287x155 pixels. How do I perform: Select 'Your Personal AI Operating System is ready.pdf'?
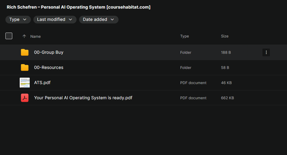click(83, 98)
